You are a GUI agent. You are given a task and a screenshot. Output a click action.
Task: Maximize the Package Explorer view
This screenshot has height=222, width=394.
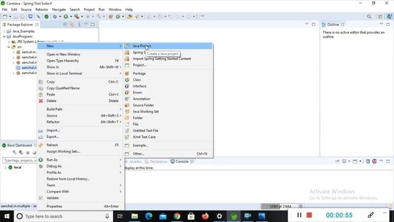(92, 25)
